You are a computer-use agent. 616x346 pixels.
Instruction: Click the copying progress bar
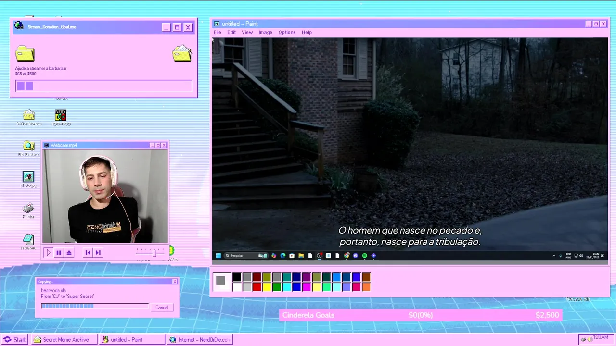[95, 306]
